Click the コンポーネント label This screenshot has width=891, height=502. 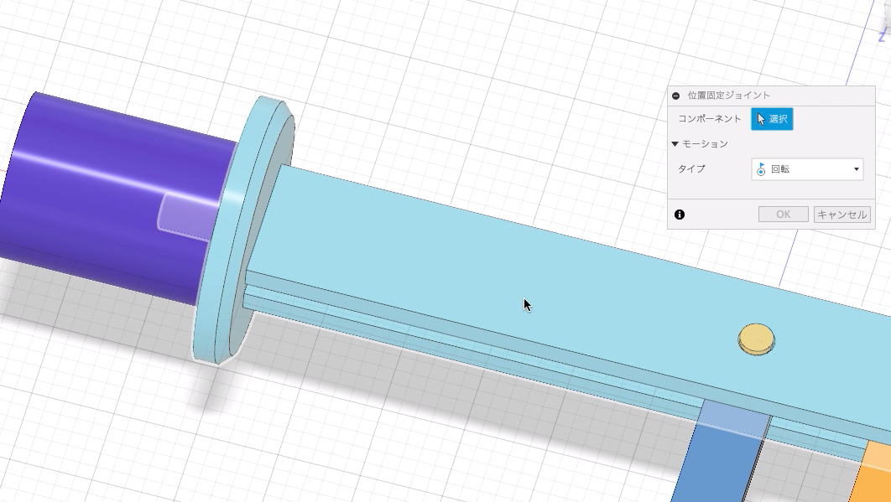pyautogui.click(x=709, y=119)
